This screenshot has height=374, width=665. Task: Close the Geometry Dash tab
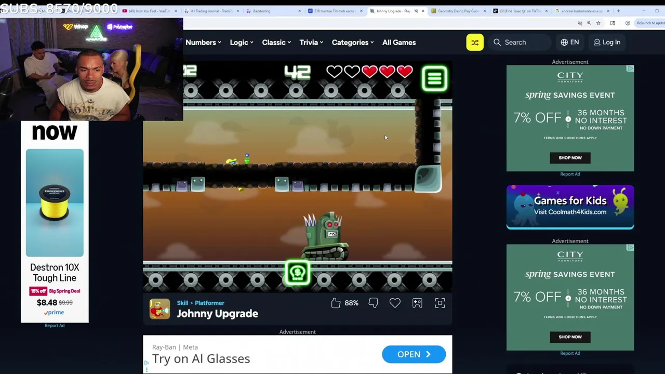click(485, 11)
